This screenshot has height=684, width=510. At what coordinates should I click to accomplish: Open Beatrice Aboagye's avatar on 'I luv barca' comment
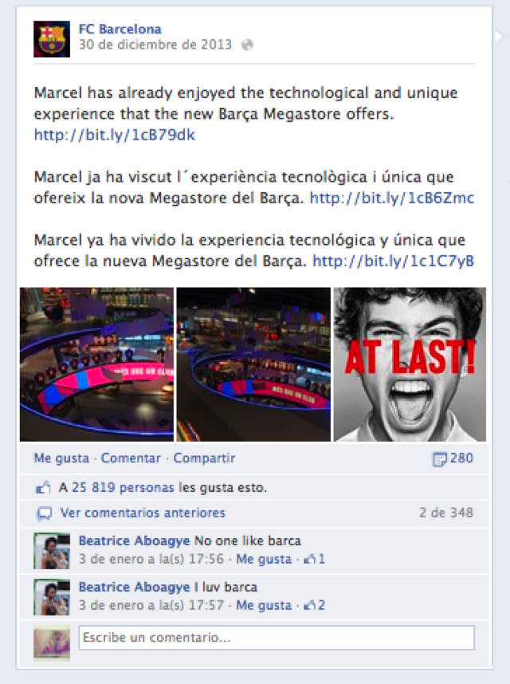pos(52,597)
